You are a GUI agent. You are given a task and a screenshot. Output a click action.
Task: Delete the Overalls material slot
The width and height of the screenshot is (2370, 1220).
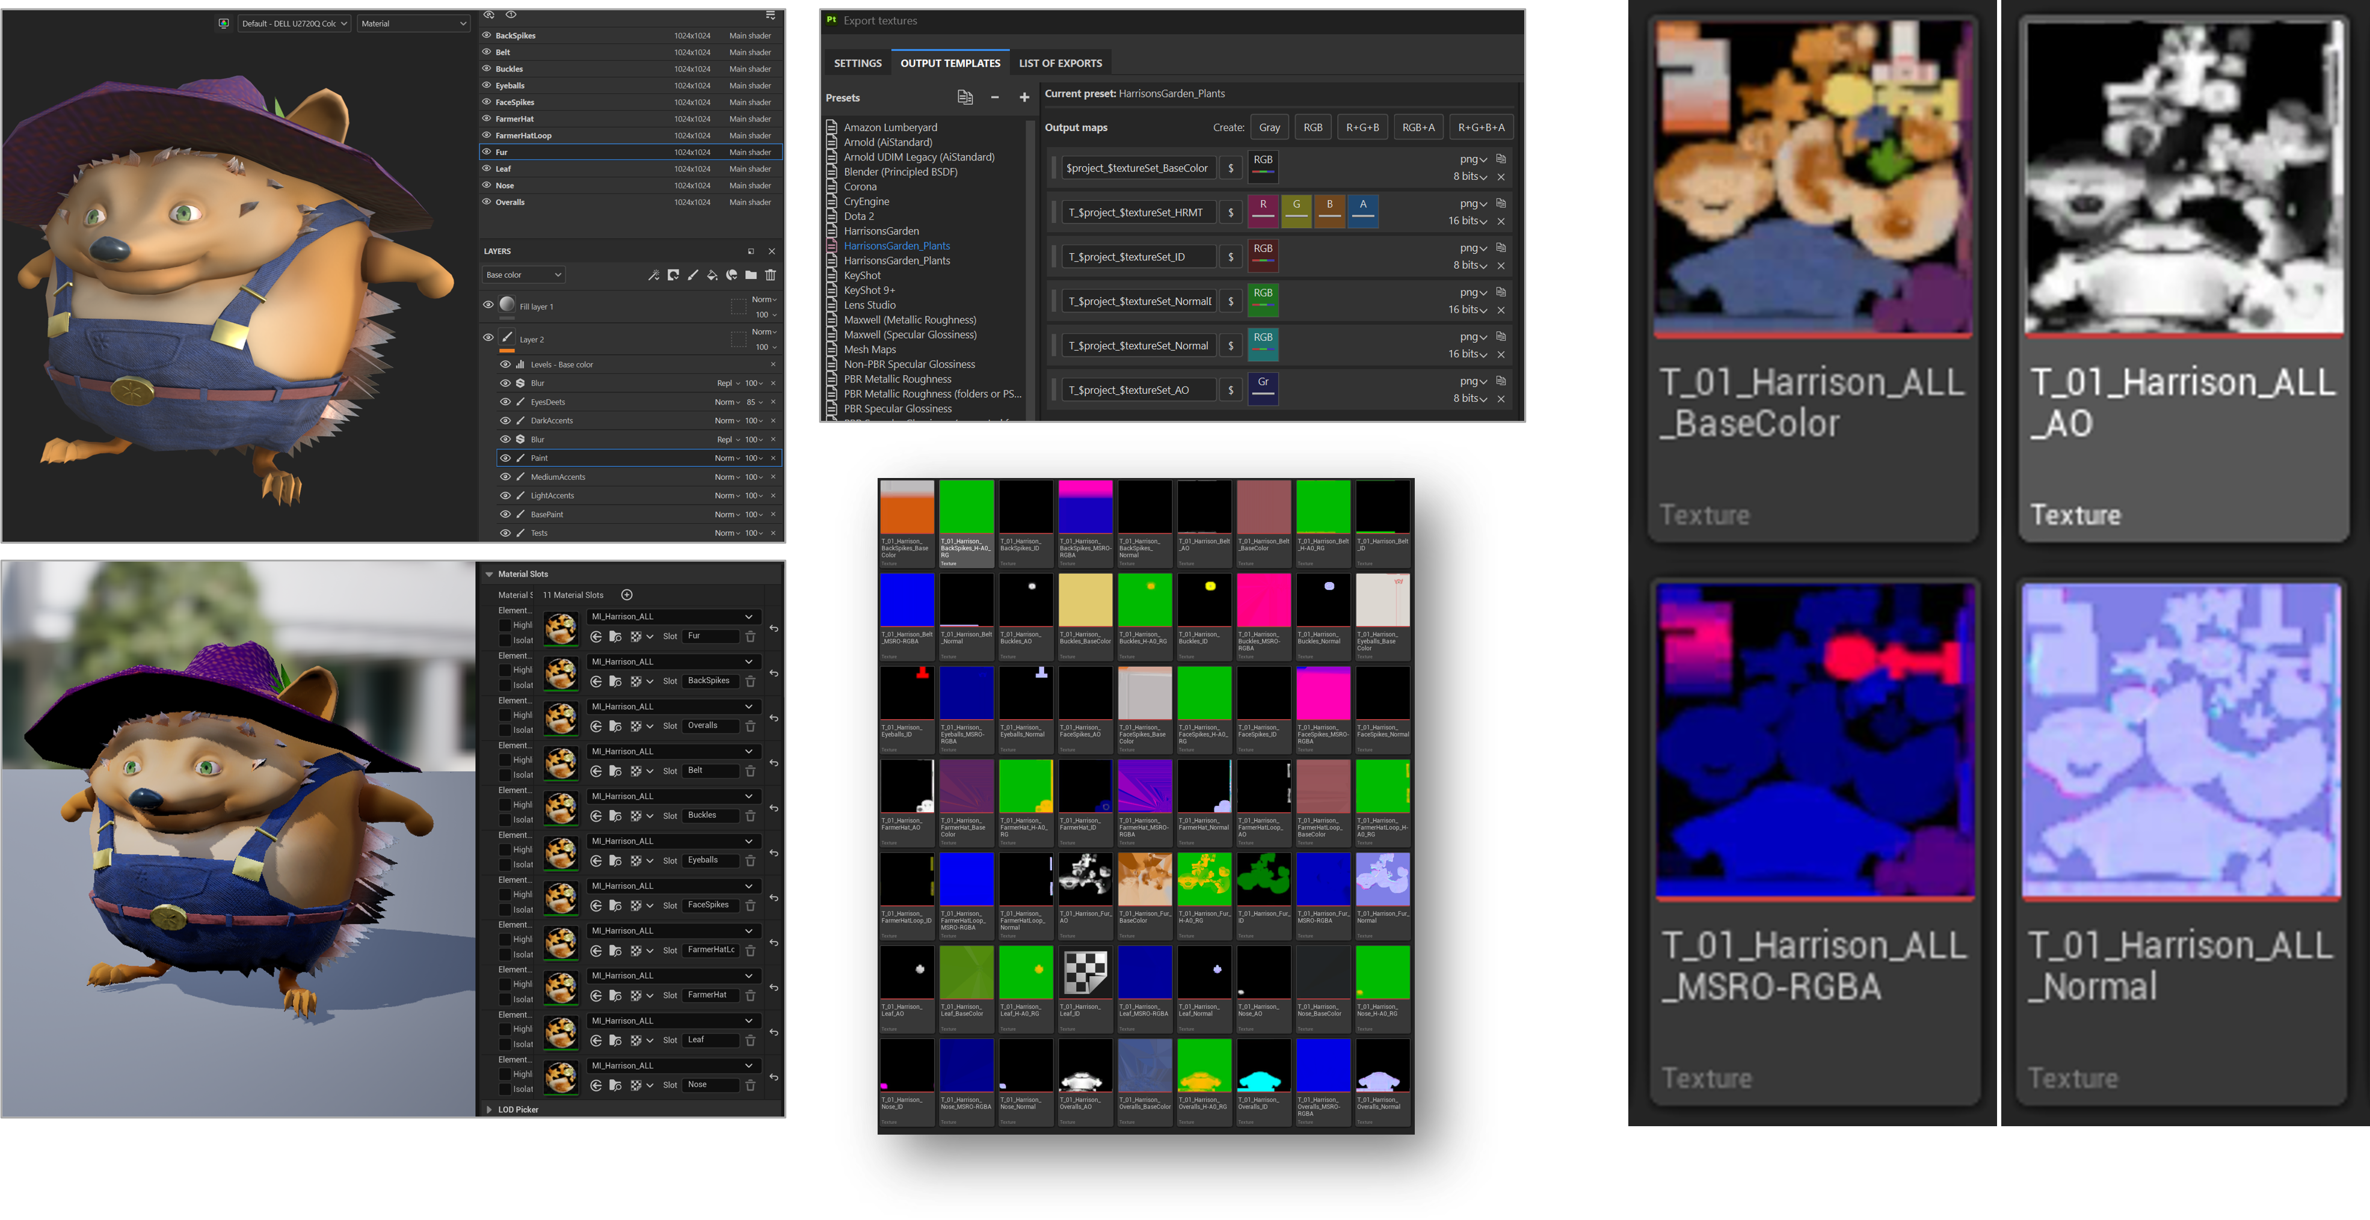[x=750, y=726]
